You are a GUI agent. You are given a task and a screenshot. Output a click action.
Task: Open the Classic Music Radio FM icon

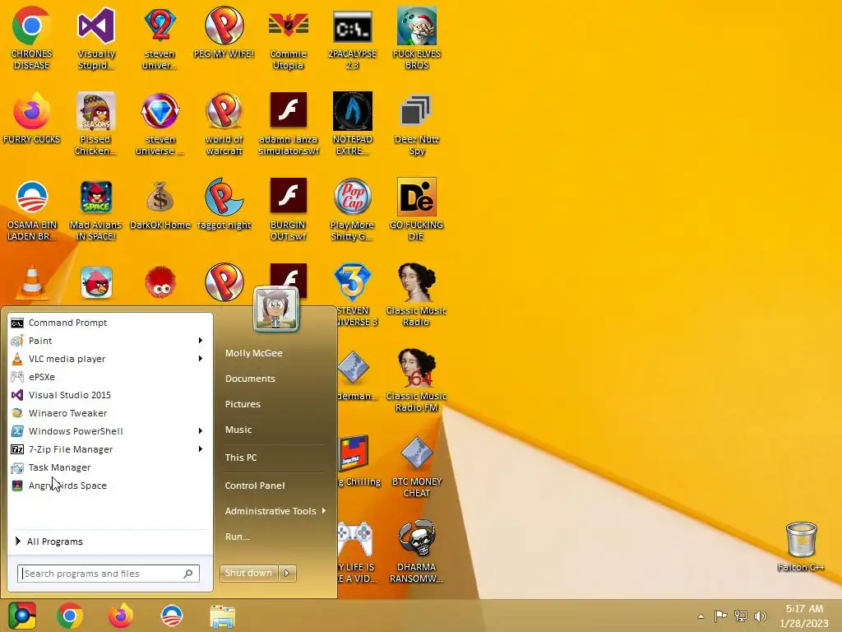coord(417,380)
